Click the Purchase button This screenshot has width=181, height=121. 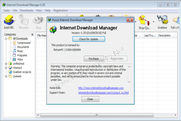click(94, 59)
